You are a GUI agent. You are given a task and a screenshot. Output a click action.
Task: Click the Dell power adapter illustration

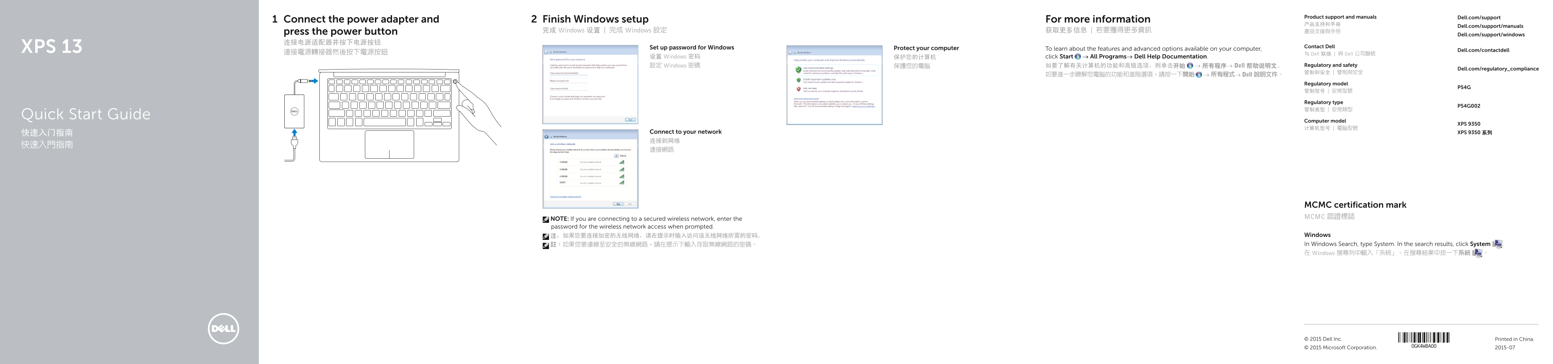(x=294, y=111)
